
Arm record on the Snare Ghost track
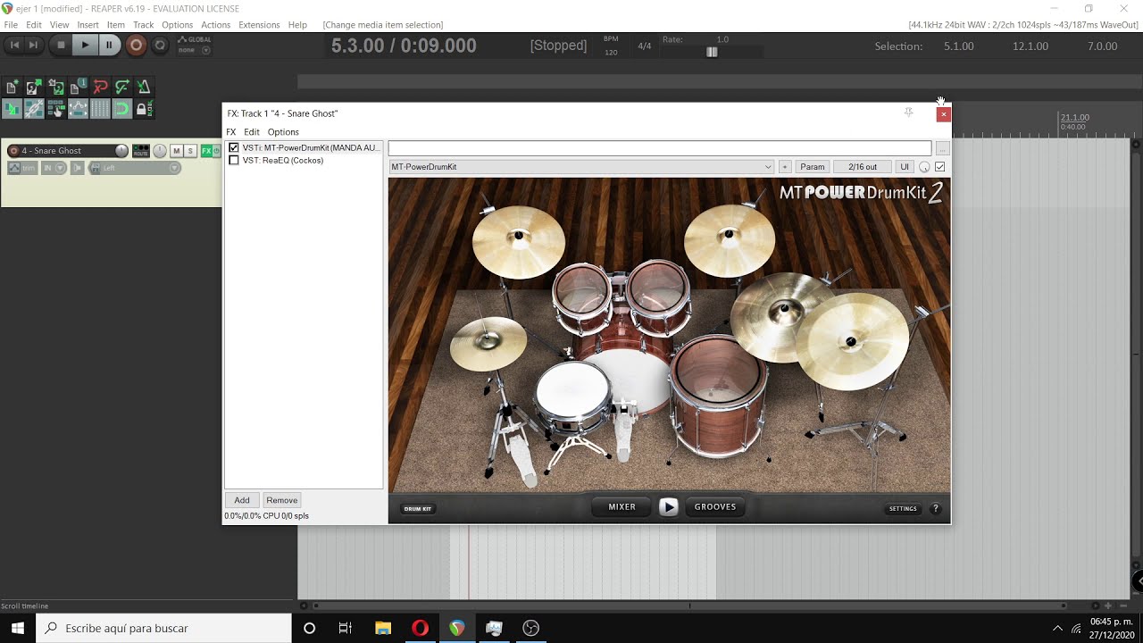click(13, 151)
